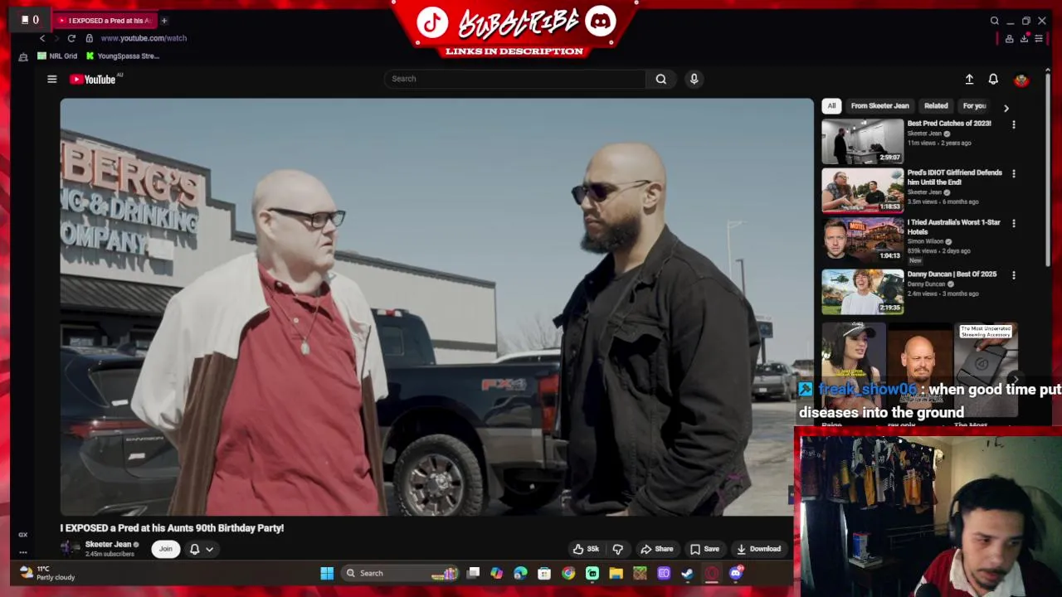This screenshot has height=597, width=1062.
Task: Open the Windows Start menu
Action: pyautogui.click(x=327, y=573)
